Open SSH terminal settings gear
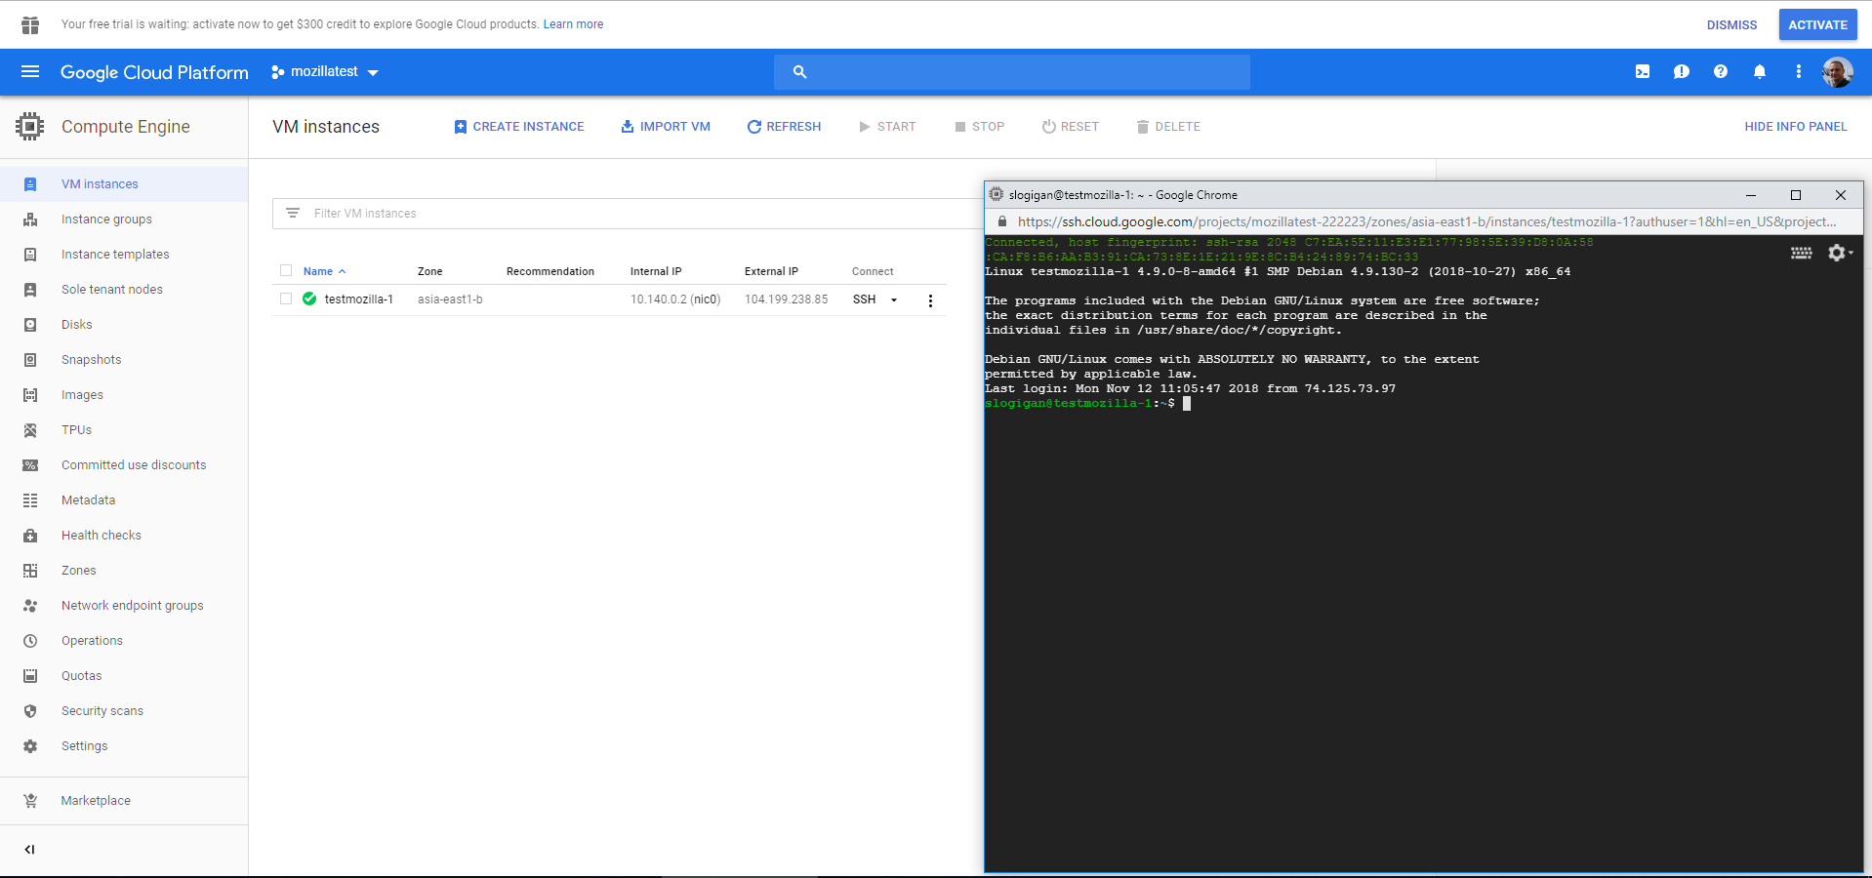Viewport: 1872px width, 878px height. pos(1840,253)
